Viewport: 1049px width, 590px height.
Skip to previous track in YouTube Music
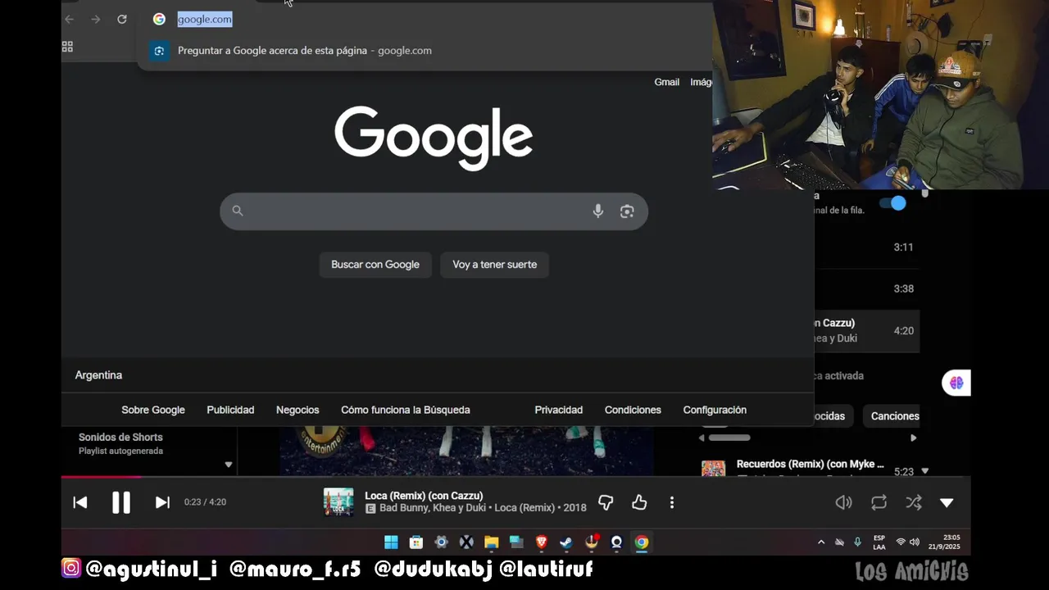coord(80,502)
